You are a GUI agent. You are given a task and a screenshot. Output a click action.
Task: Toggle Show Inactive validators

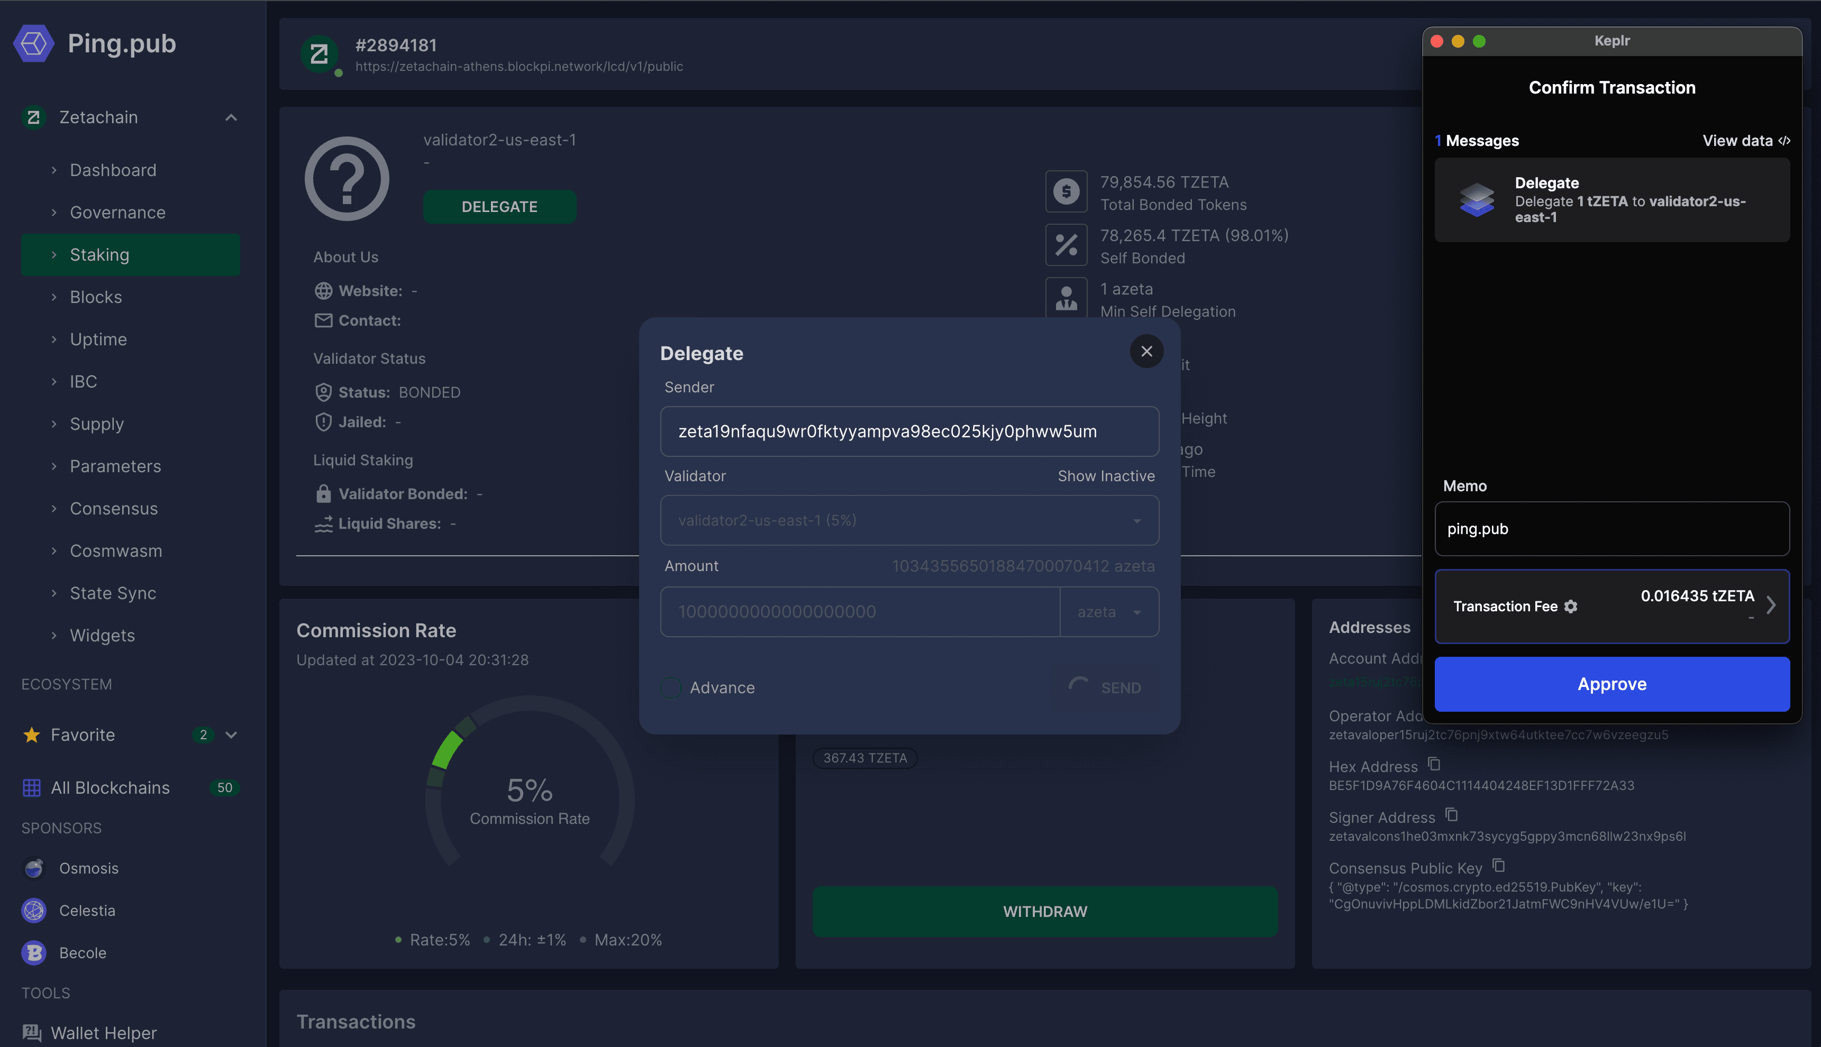coord(1105,476)
